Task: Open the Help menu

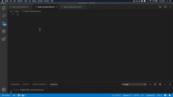Action: [52, 1]
